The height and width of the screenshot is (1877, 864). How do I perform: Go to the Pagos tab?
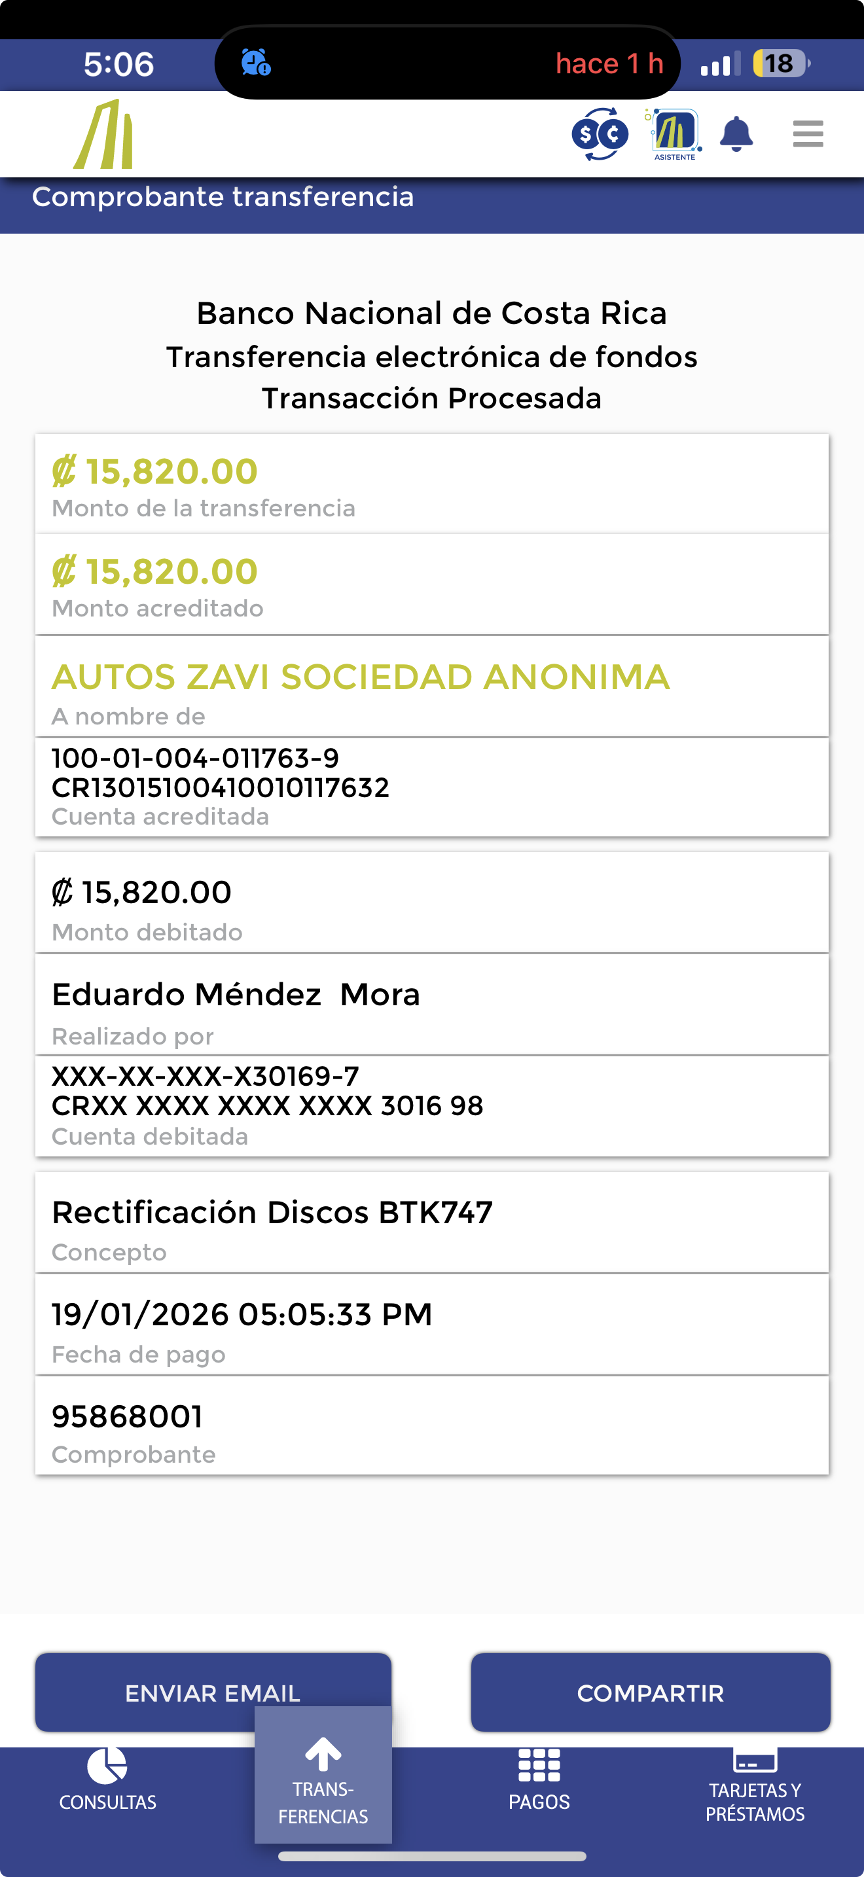tap(539, 1779)
